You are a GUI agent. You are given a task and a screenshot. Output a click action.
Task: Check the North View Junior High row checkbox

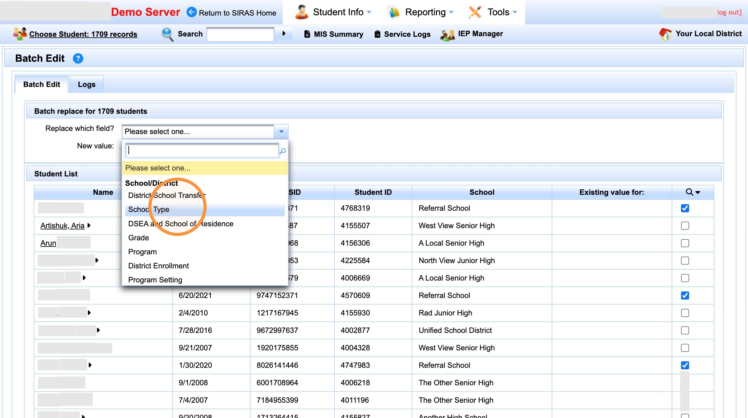[x=685, y=261]
